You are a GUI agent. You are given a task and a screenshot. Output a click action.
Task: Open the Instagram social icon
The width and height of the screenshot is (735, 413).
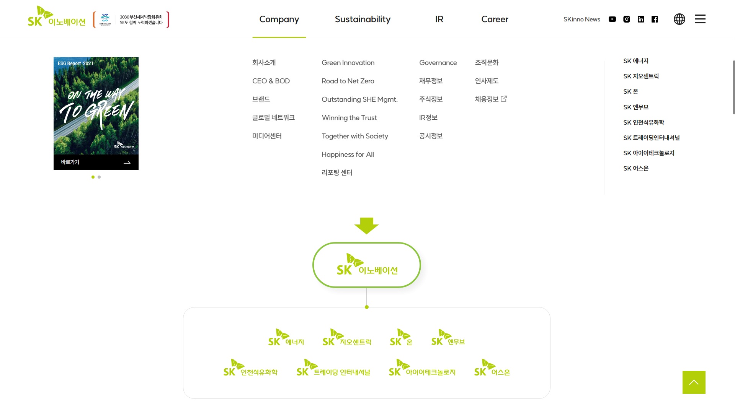(627, 19)
